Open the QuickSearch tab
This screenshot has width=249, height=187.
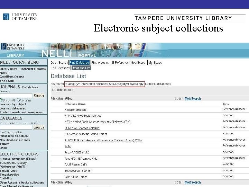[x=59, y=62]
